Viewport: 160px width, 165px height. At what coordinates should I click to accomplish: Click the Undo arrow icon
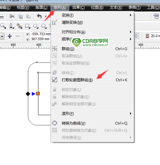click(39, 16)
